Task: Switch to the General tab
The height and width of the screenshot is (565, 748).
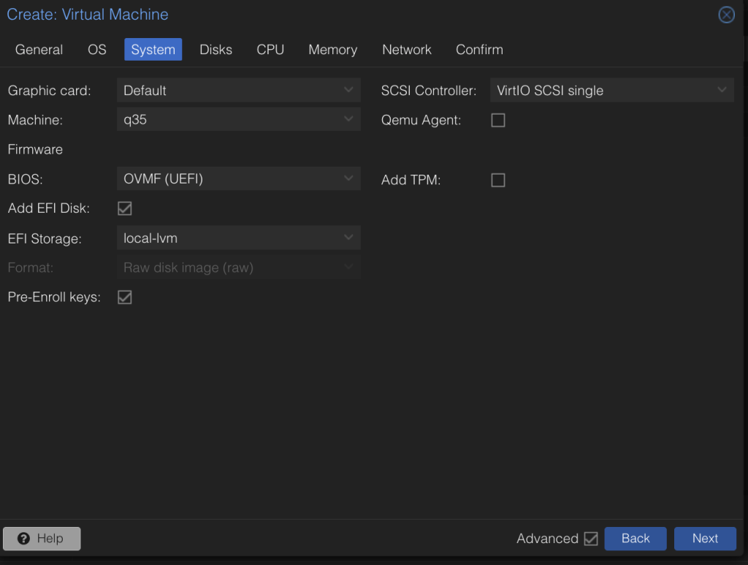Action: pyautogui.click(x=39, y=50)
